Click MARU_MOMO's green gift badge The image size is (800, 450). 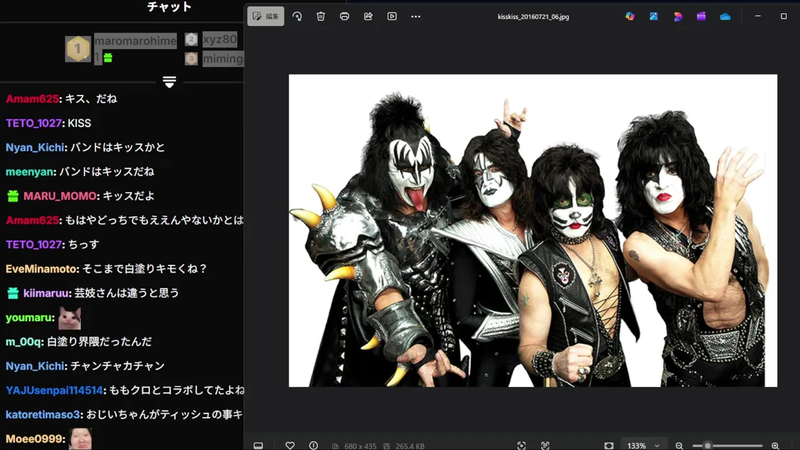point(12,196)
